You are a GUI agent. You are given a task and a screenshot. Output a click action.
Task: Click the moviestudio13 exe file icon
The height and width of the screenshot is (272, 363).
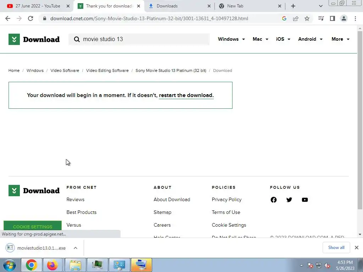pyautogui.click(x=10, y=248)
